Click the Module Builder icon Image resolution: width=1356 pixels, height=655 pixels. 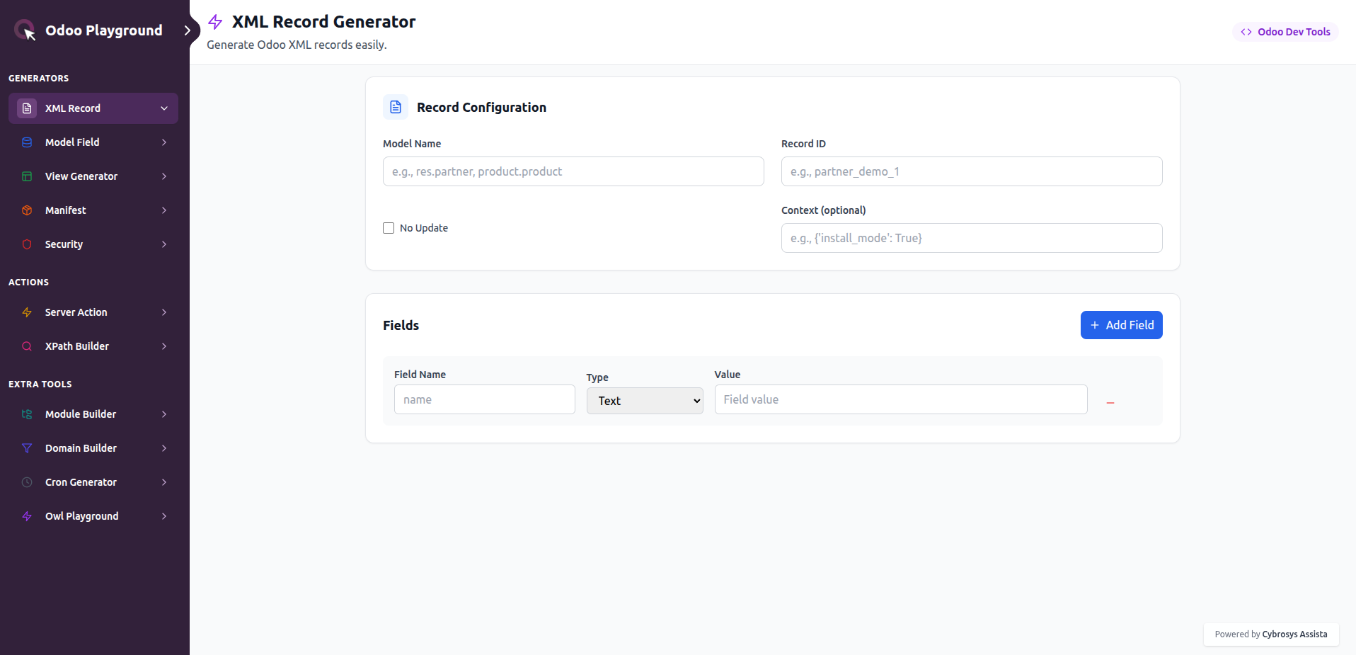26,414
